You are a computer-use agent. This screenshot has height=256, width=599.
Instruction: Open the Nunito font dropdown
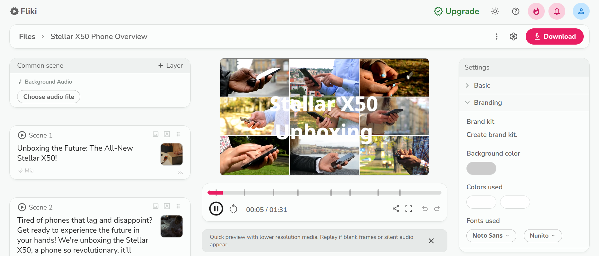click(543, 236)
